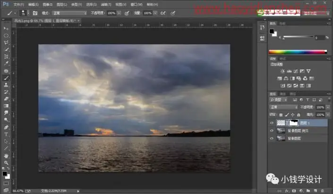The image size is (333, 194).
Task: Select the Type tool
Action: point(6,134)
